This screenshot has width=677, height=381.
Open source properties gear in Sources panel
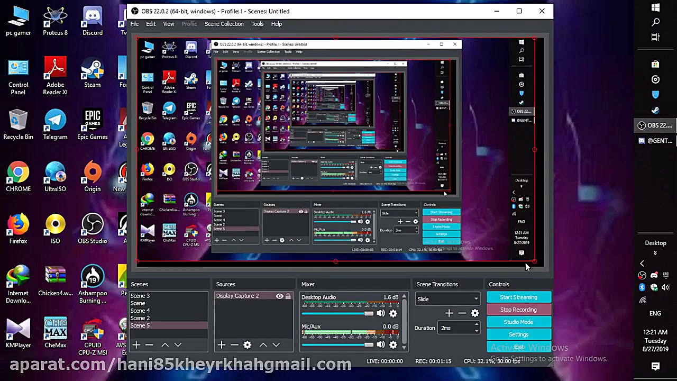click(x=248, y=345)
